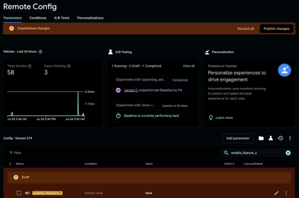Open the config overflow menu beside history icon
The height and width of the screenshot is (198, 299).
pos(290,138)
